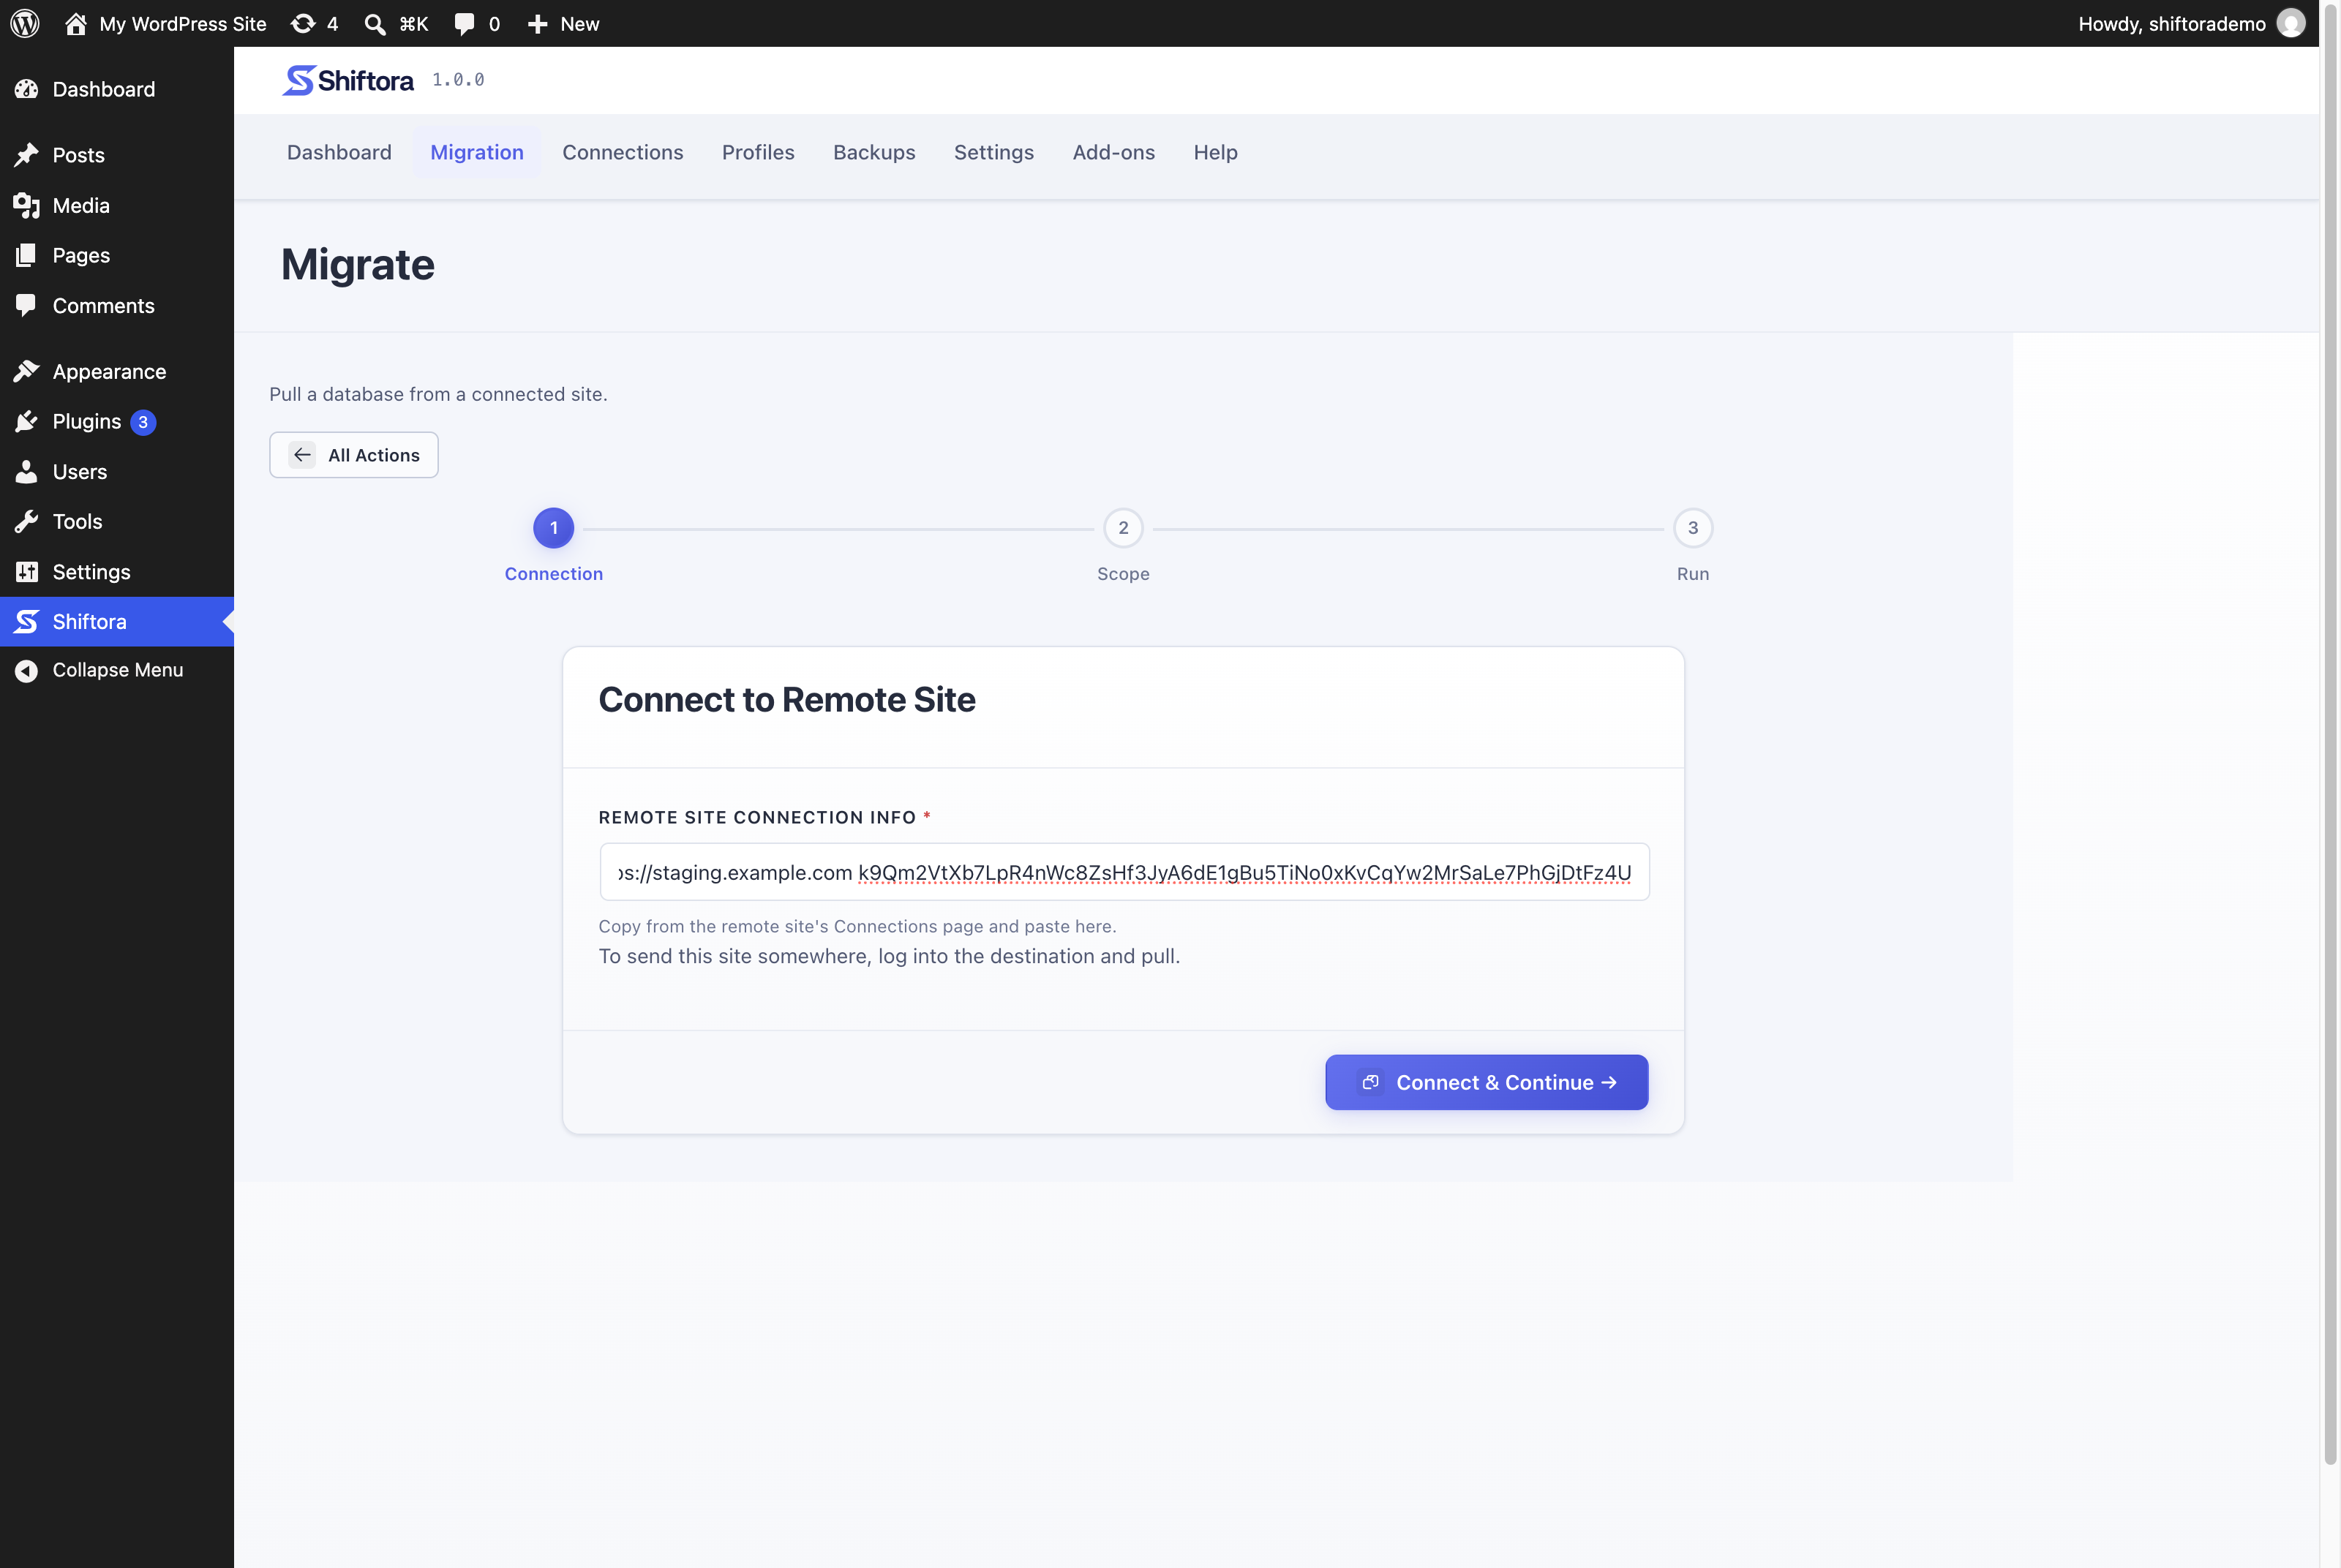Viewport: 2341px width, 1568px height.
Task: Open the Help tab
Action: pos(1216,152)
